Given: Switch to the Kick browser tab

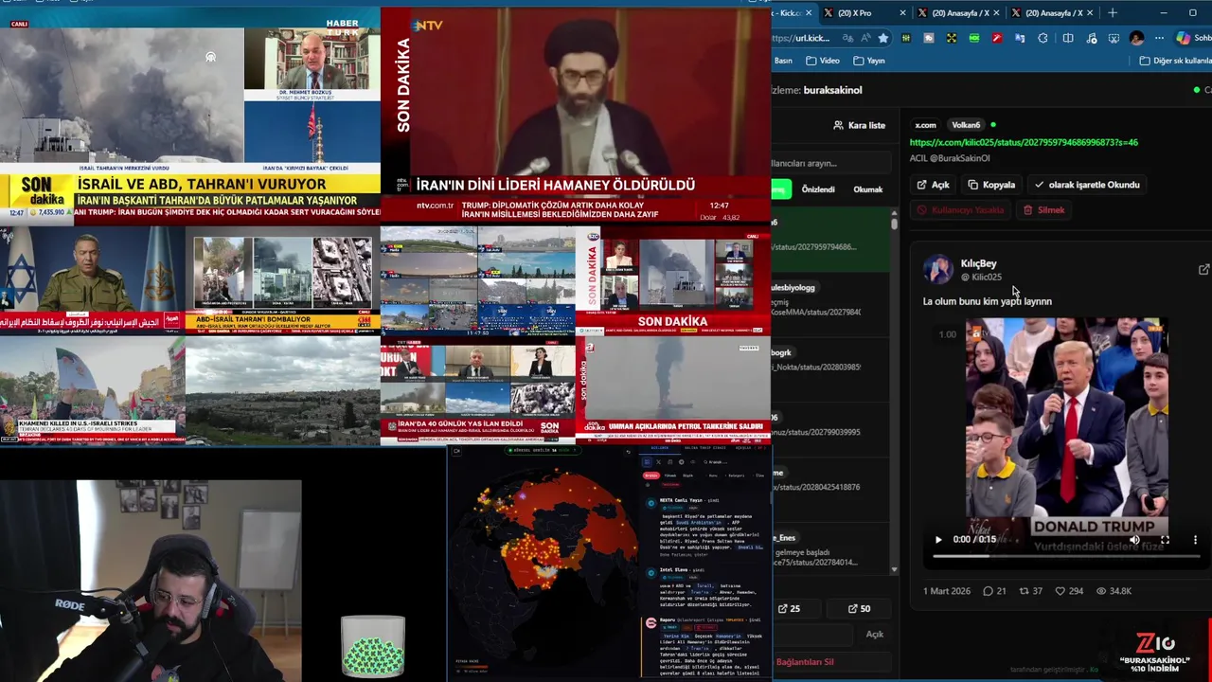Looking at the screenshot, I should [791, 13].
